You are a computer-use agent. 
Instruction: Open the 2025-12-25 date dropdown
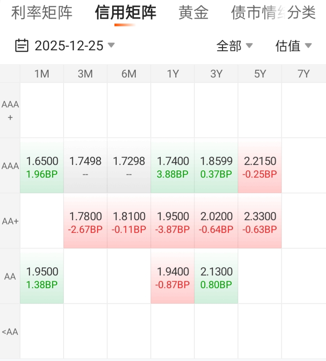(69, 46)
